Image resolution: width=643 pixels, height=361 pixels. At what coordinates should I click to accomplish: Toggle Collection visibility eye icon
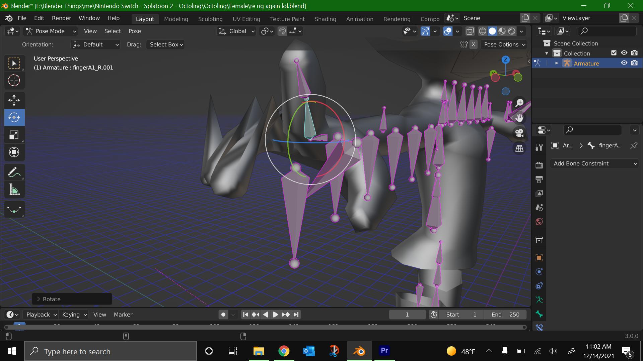point(624,53)
